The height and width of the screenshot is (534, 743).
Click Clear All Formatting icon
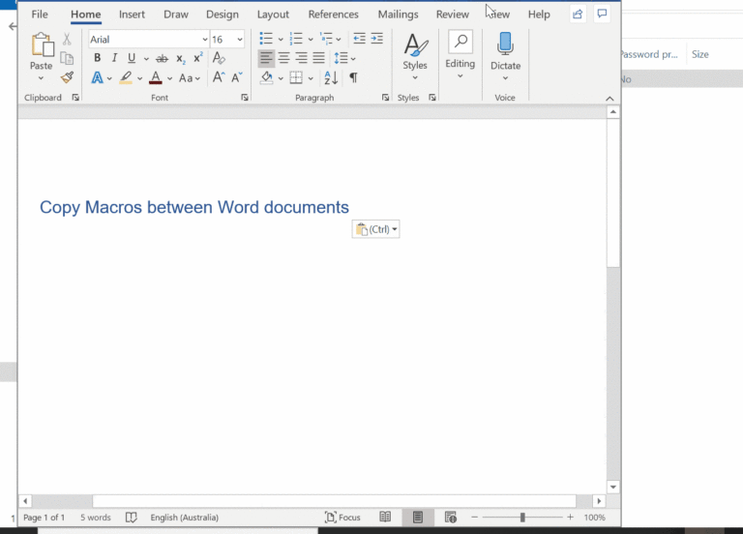(219, 58)
